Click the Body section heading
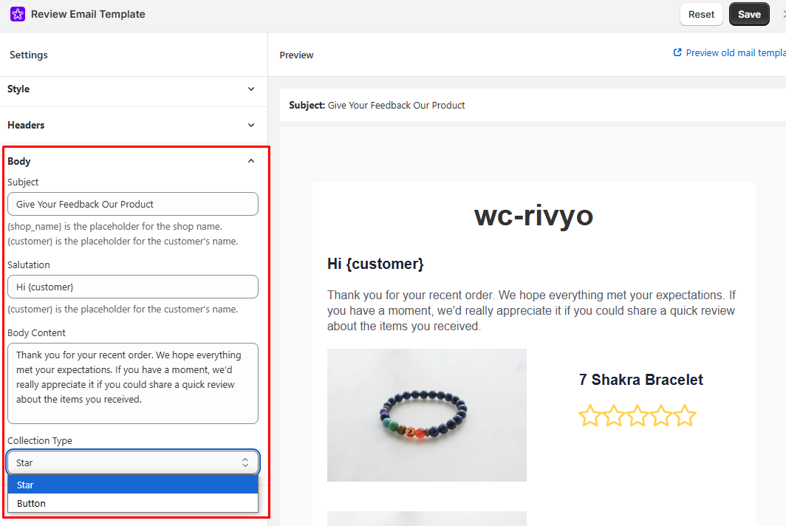786x526 pixels. coord(19,162)
